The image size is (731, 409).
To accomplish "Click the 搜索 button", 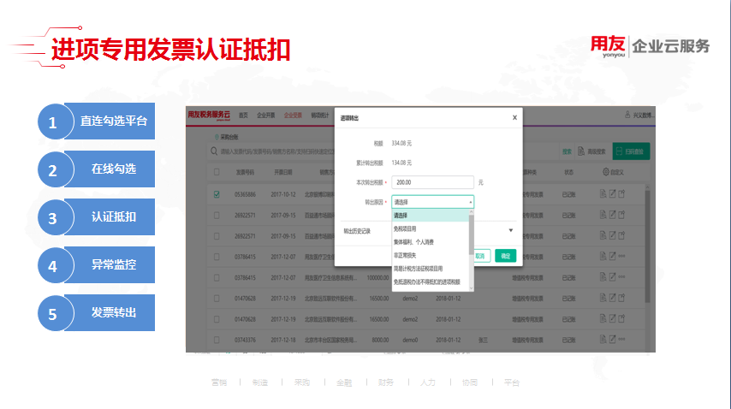I will 567,151.
